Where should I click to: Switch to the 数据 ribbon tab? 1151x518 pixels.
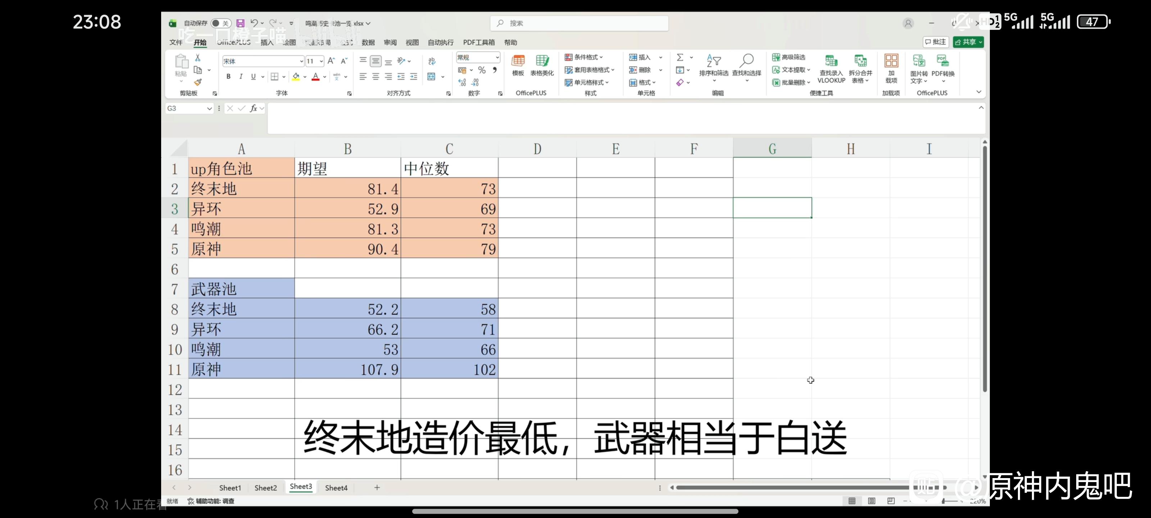368,42
